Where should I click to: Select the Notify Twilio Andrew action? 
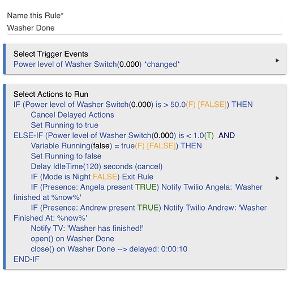[x=140, y=213]
